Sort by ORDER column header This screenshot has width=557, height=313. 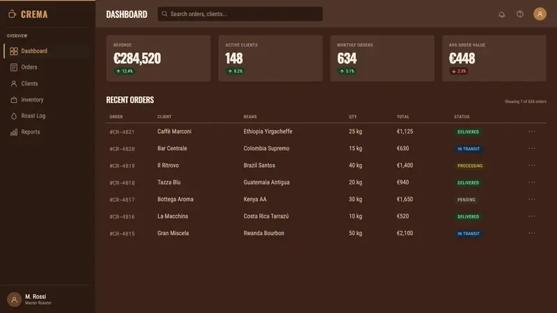click(116, 117)
